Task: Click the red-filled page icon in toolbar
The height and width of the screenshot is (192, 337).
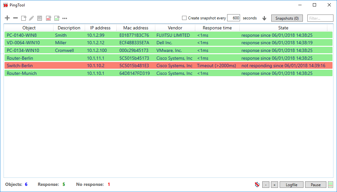Action: (x=48, y=18)
